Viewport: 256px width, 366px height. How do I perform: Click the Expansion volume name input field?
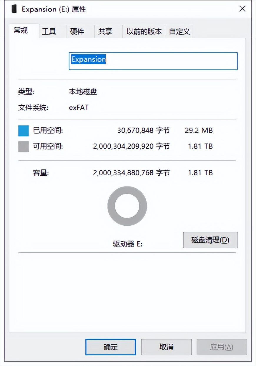153,61
